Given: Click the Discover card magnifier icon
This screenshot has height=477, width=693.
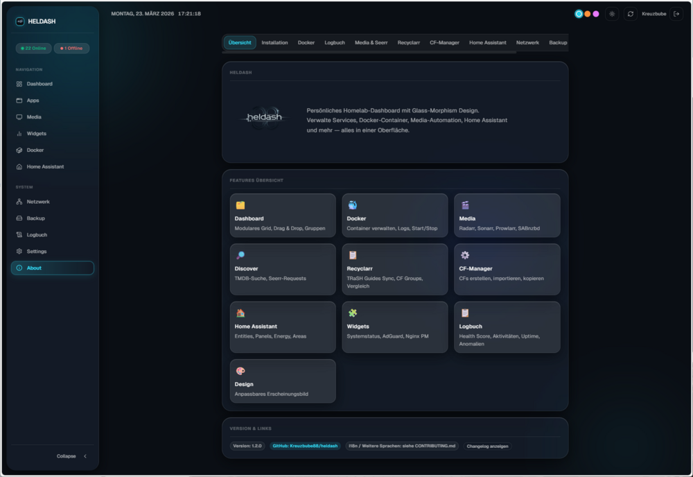Looking at the screenshot, I should 240,255.
